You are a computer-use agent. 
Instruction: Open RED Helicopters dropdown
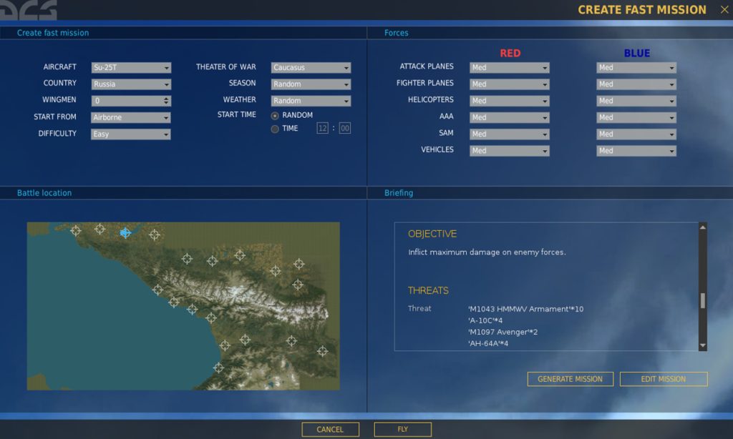tap(510, 101)
